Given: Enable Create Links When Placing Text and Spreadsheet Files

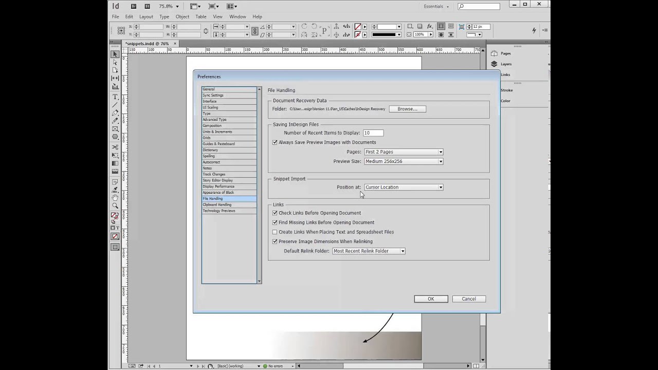Looking at the screenshot, I should point(275,232).
